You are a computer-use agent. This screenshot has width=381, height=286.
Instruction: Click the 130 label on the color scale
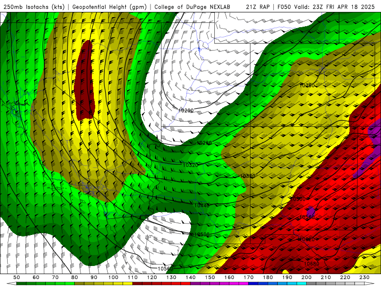[x=171, y=277]
